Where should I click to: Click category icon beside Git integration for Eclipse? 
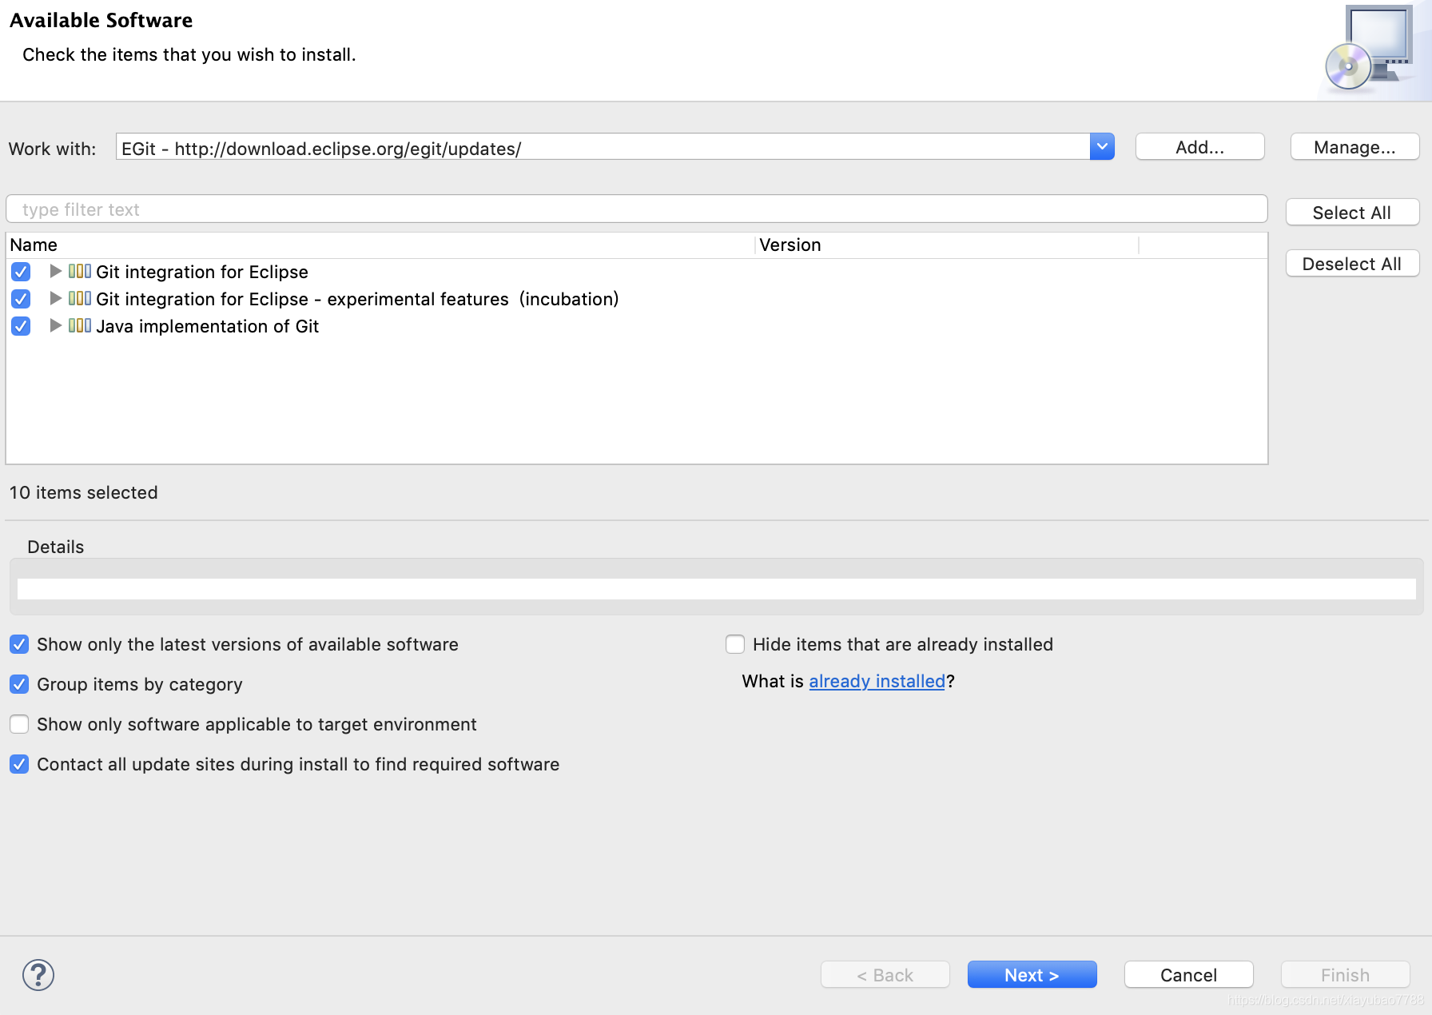point(80,271)
